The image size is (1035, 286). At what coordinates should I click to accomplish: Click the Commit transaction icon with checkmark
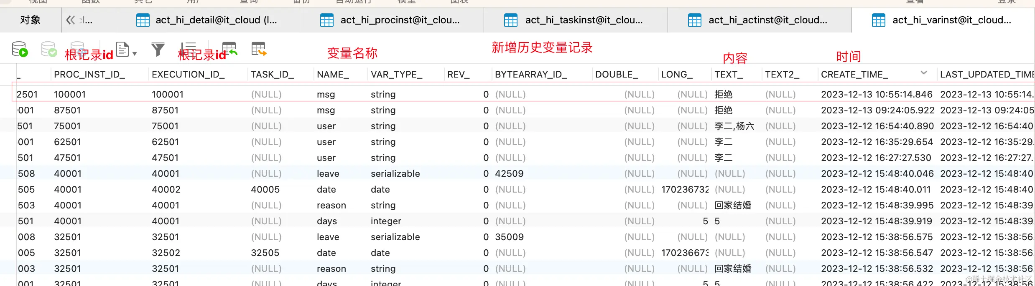[x=49, y=49]
